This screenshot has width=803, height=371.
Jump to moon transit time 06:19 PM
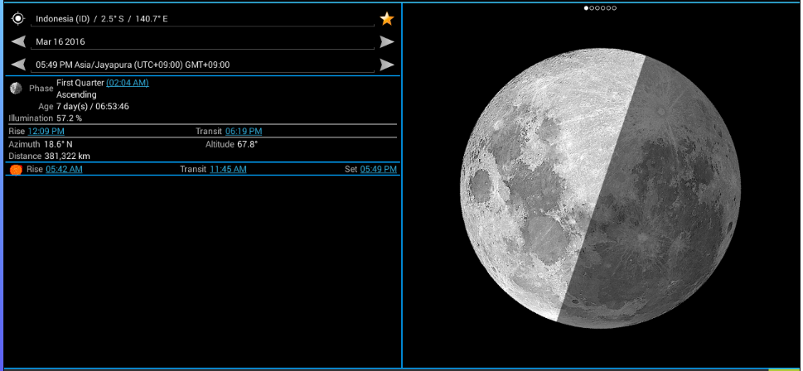tap(244, 132)
